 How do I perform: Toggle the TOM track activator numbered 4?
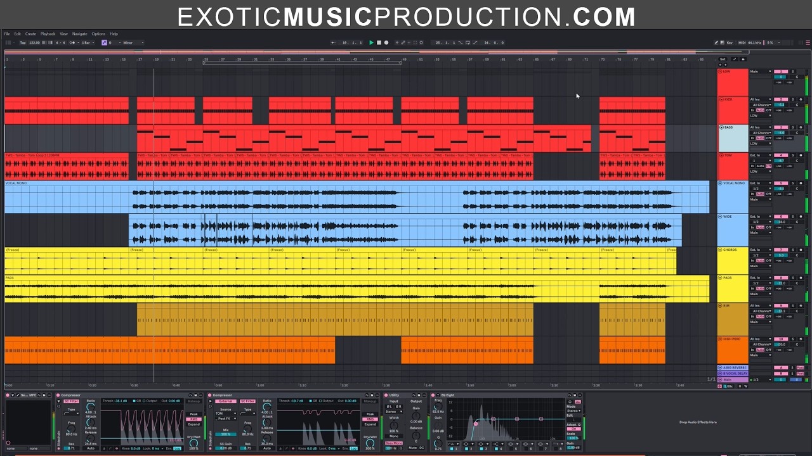click(781, 155)
